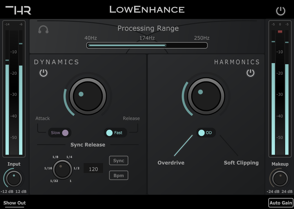Toggle the Attack Slow switch
The image size is (294, 209).
(x=60, y=133)
